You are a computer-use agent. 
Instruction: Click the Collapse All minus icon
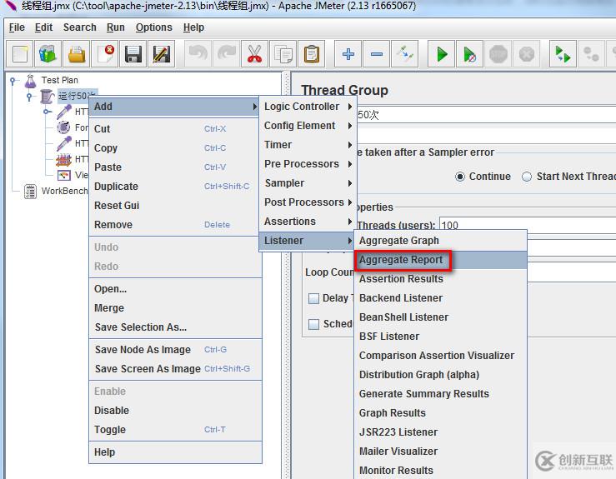377,54
